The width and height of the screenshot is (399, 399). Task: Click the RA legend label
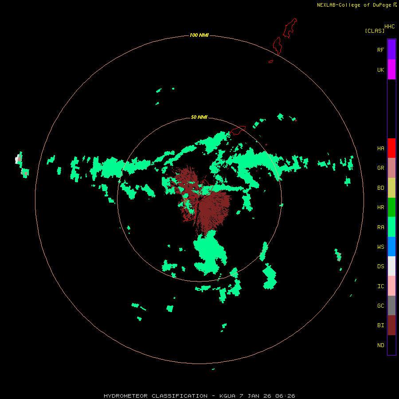click(x=380, y=227)
